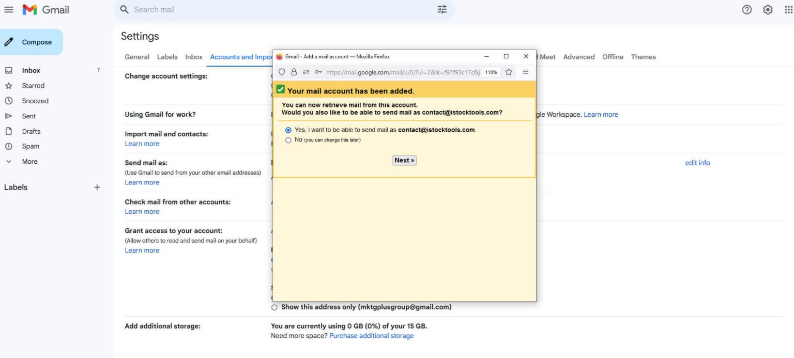This screenshot has height=358, width=794.
Task: Click the padlock site information icon
Action: (x=293, y=72)
